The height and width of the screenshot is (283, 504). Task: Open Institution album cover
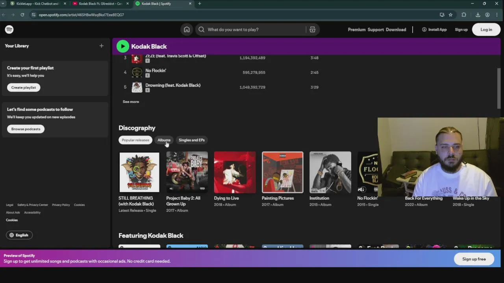[330, 172]
